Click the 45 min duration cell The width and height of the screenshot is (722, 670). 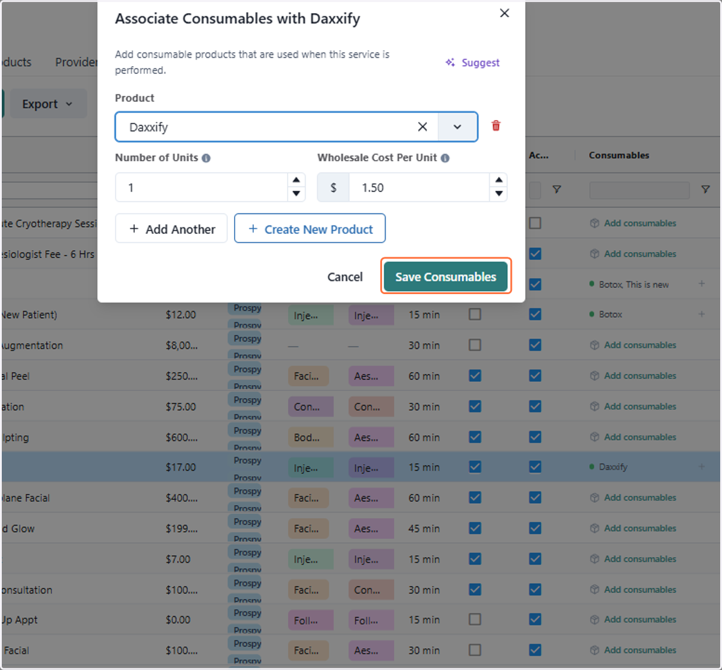tap(424, 529)
